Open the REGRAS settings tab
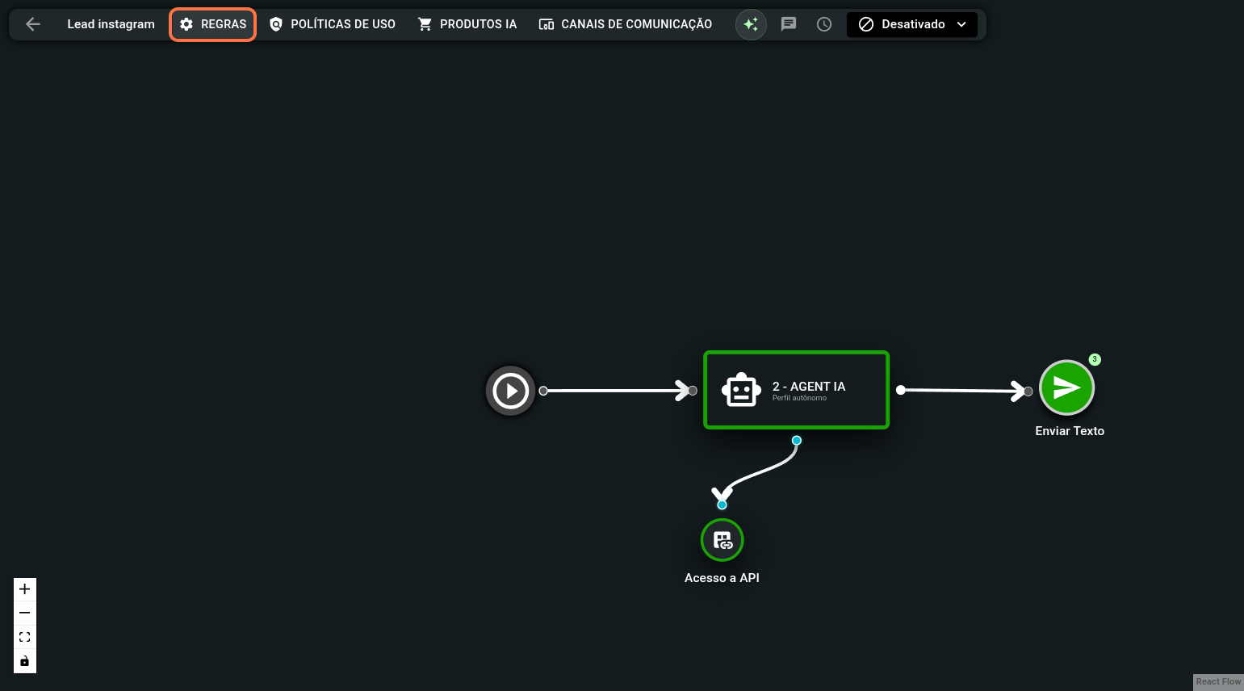Viewport: 1244px width, 691px height. point(213,24)
